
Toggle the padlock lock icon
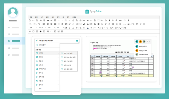[109, 20]
